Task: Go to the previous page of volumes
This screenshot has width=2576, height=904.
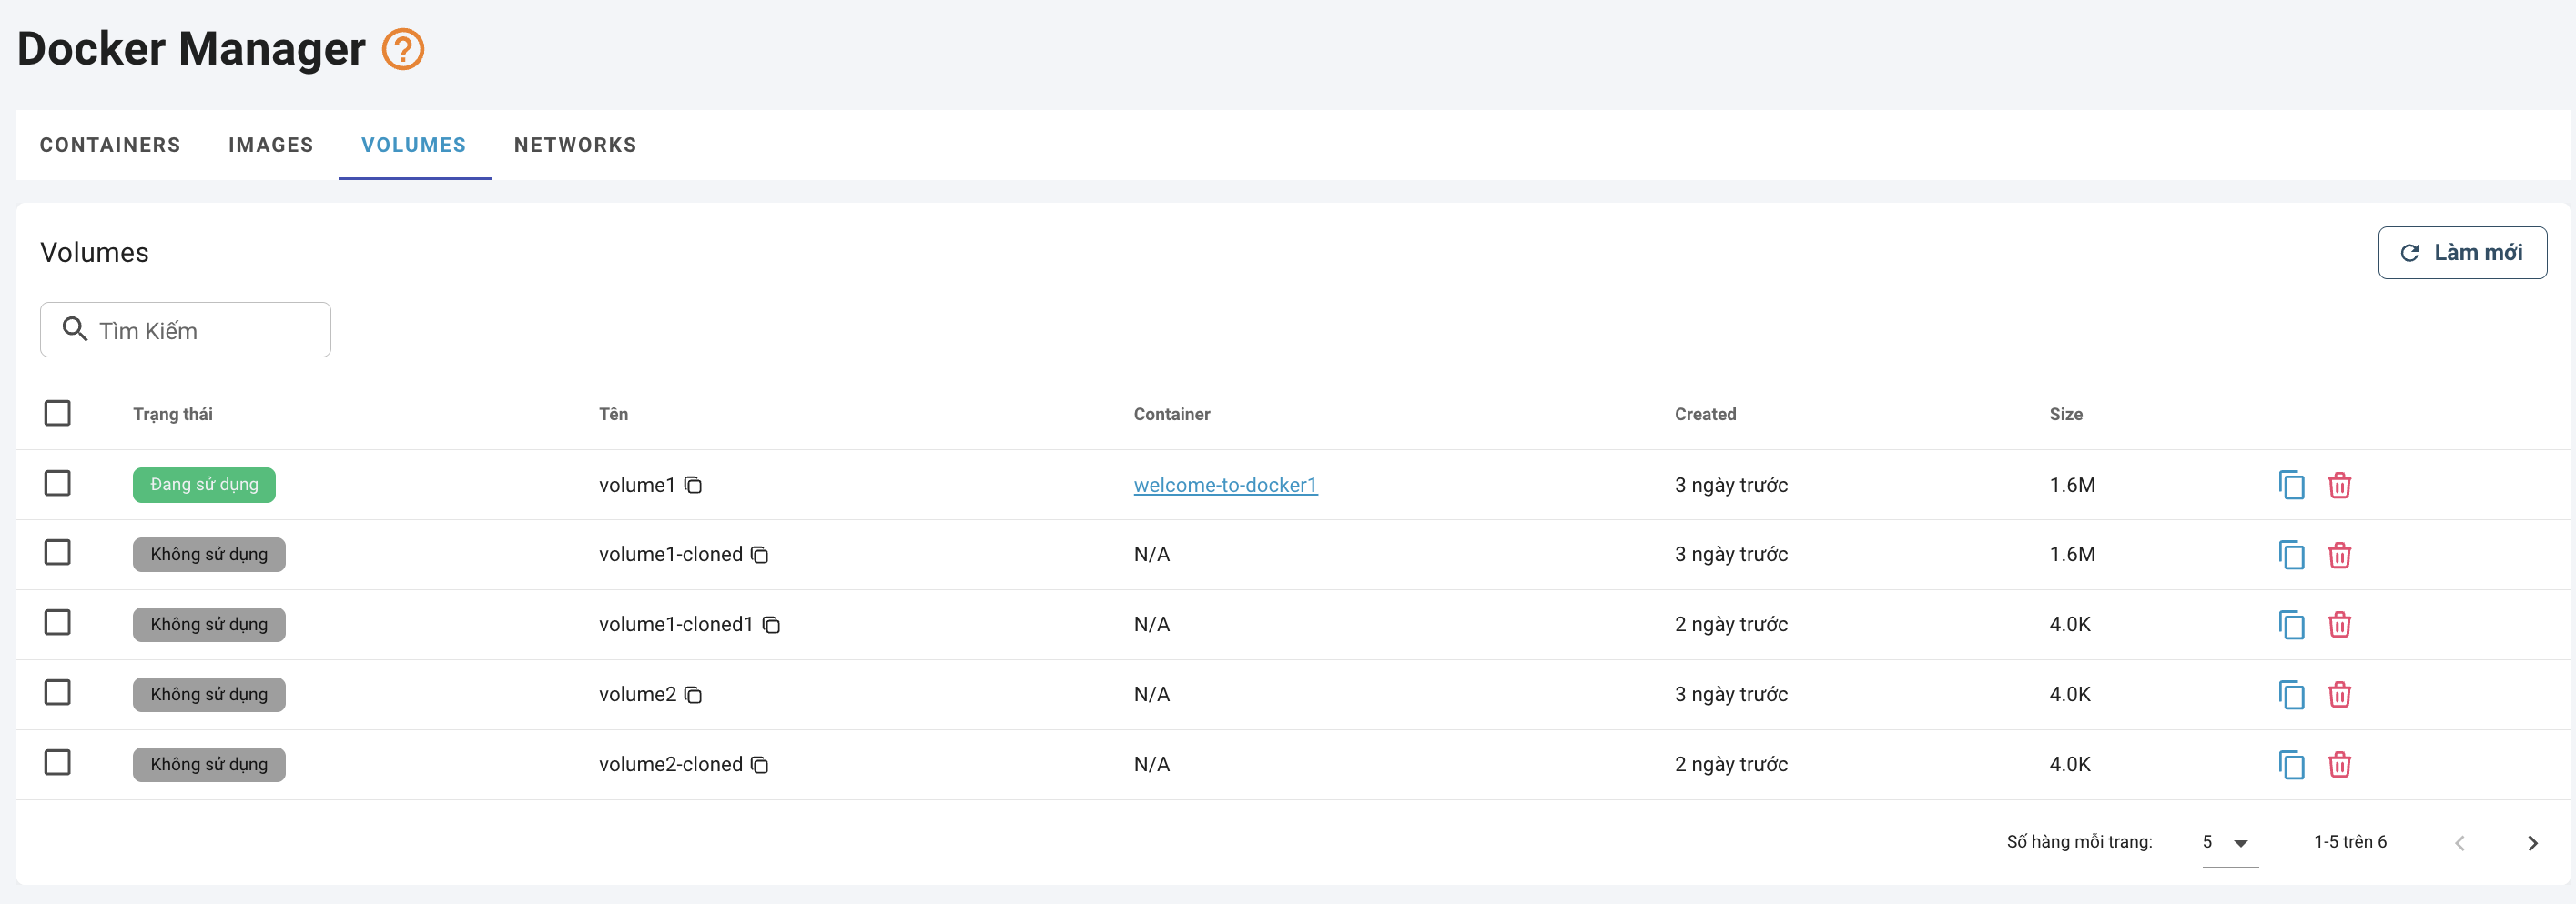Action: click(2459, 843)
